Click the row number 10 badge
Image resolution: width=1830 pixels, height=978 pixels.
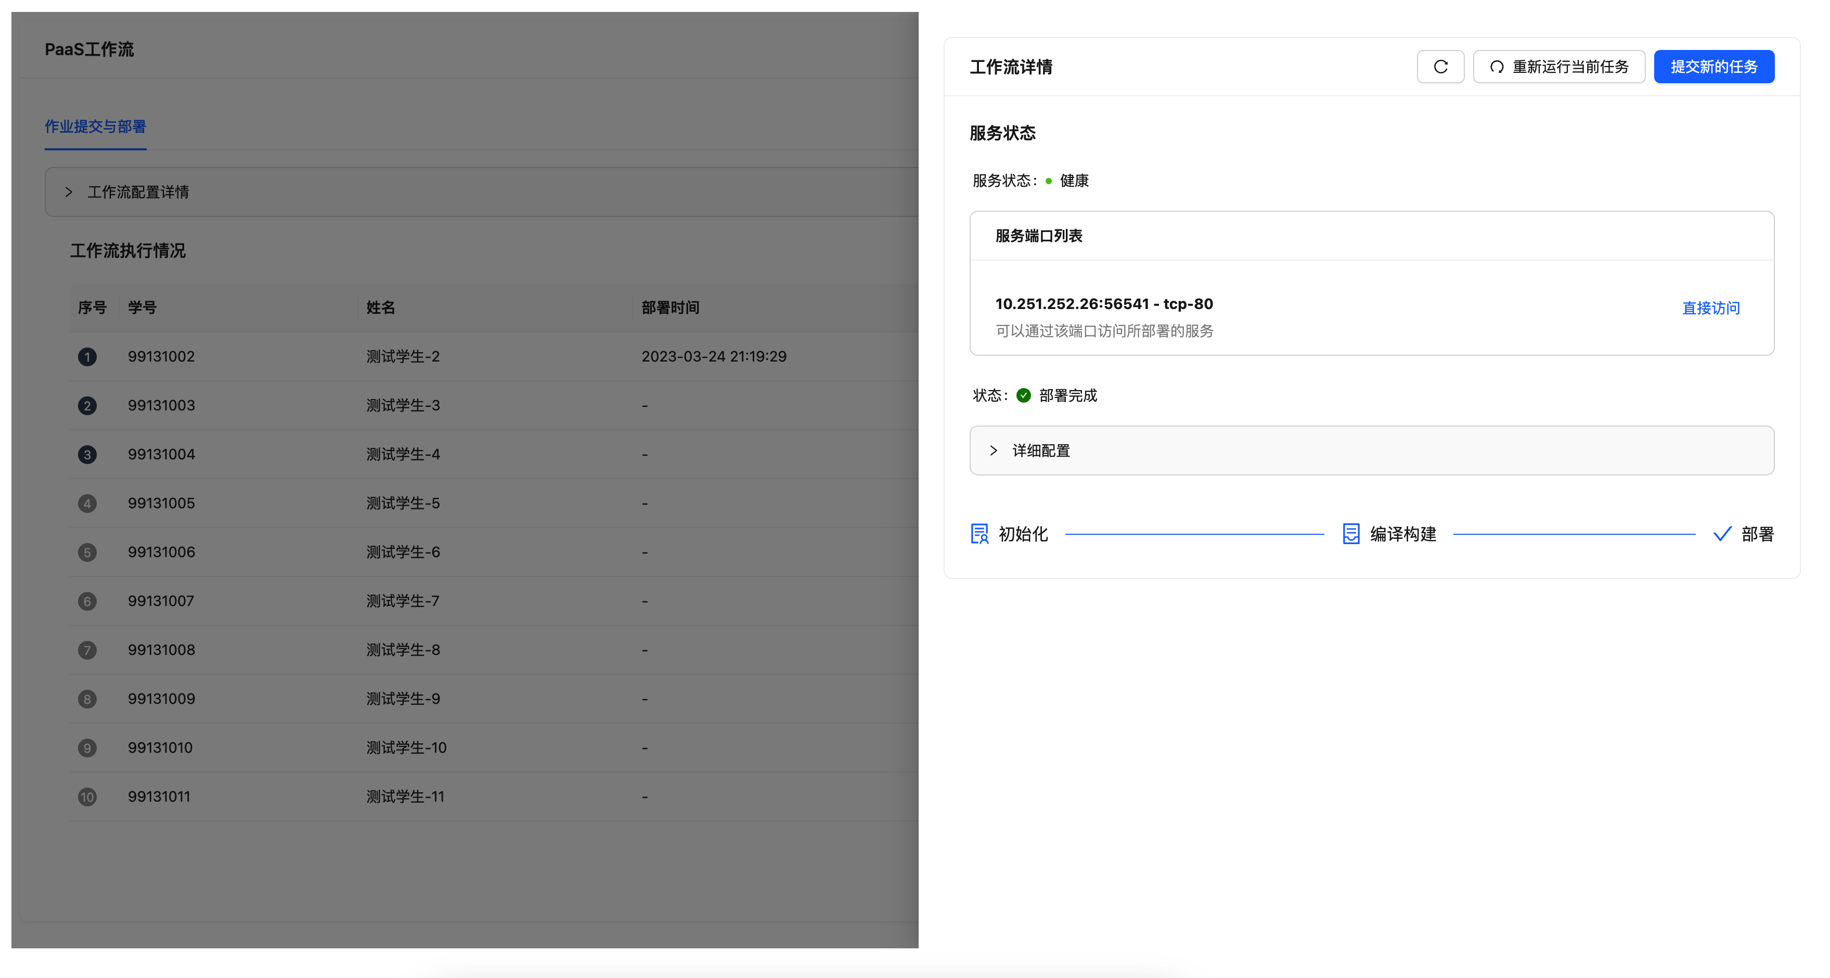[87, 797]
